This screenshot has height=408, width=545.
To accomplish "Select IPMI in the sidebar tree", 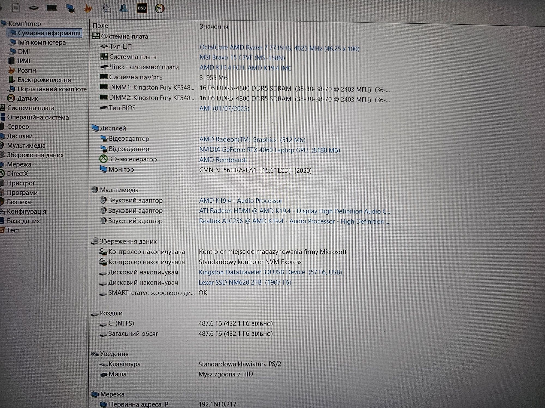I will pos(19,61).
